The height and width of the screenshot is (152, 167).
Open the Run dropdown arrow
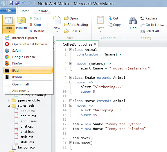tap(9, 32)
